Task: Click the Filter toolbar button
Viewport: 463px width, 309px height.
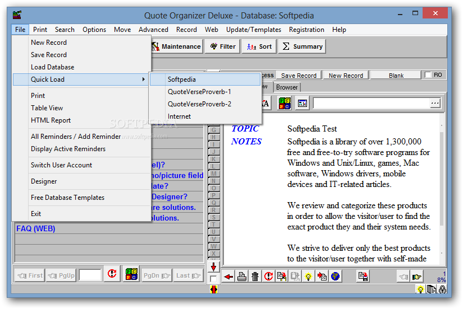Action: coord(223,46)
